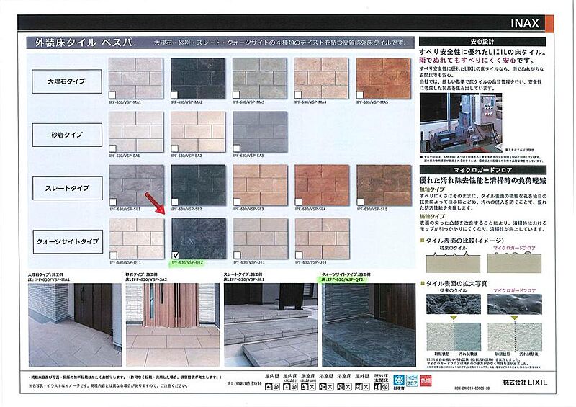Check the VSP-MA5 terracotta tile checkbox
This screenshot has height=407, width=576.
360,95
